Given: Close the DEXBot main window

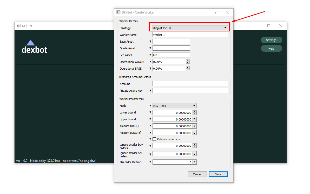Looking at the screenshot, I should [x=281, y=26].
